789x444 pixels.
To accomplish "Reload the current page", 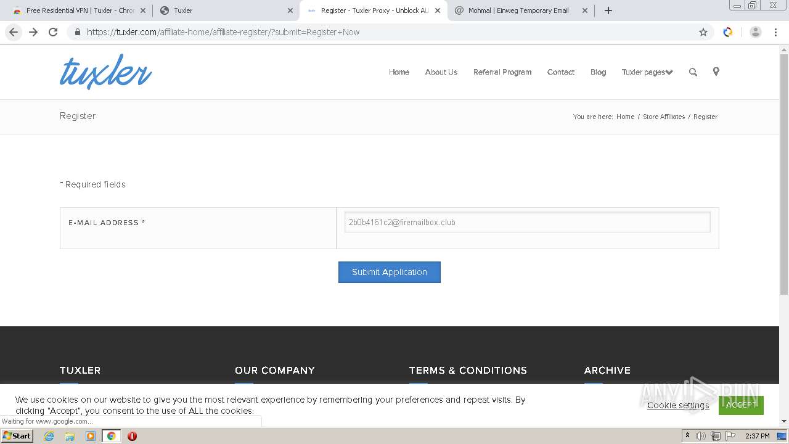I will tap(53, 32).
